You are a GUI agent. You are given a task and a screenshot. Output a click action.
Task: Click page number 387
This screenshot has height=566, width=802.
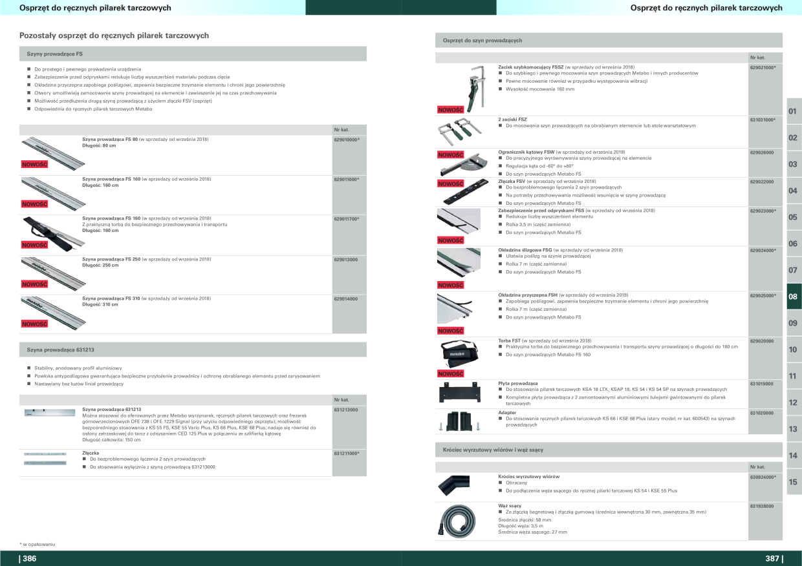tap(774, 559)
